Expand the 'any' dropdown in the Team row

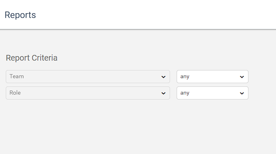pos(212,77)
